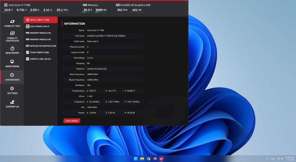Click the CPU chip icon in top bar

(6, 5)
